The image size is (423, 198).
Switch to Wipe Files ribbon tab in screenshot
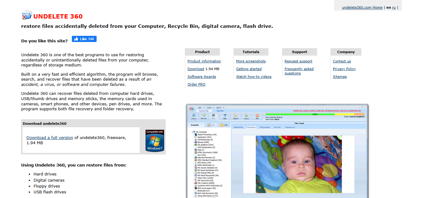[220, 111]
